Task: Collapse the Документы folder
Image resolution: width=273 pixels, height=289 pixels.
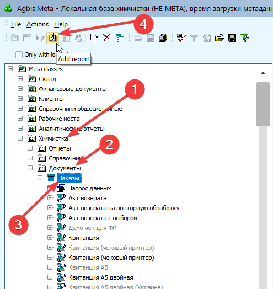Action: [x=30, y=168]
